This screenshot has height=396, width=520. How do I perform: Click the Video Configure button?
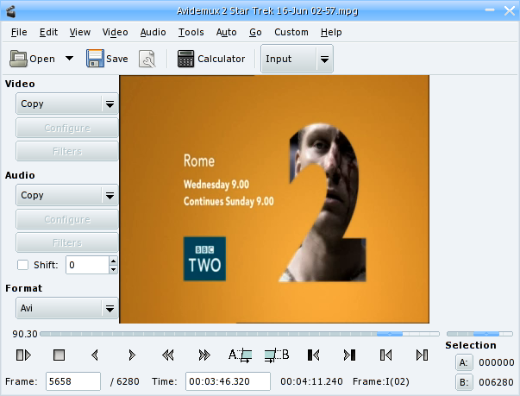pyautogui.click(x=67, y=128)
